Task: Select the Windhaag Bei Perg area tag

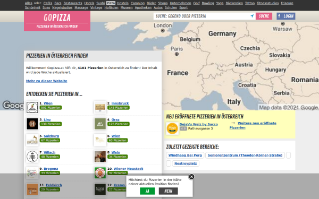Action: (185, 155)
